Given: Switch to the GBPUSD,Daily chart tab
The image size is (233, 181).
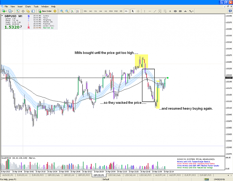Looking at the screenshot, I should [x=54, y=175].
